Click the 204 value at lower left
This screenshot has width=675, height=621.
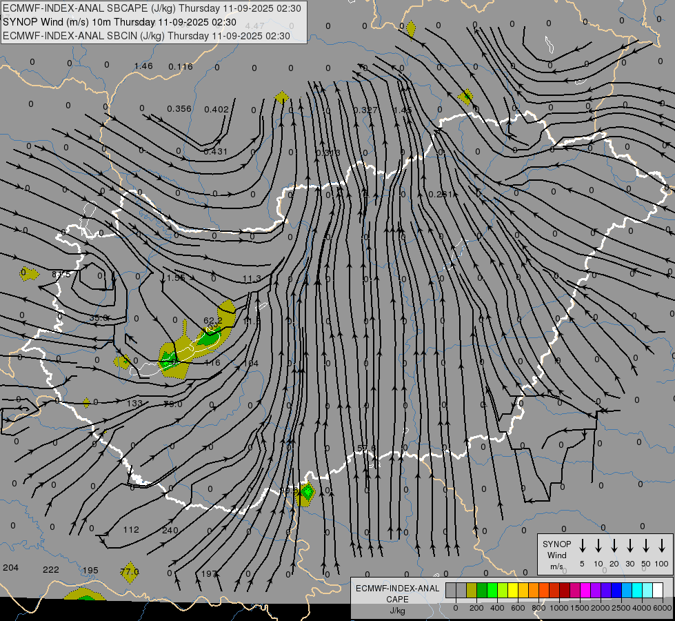(11, 568)
